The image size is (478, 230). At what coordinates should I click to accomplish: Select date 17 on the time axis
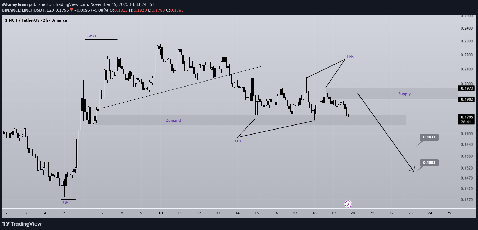pos(295,213)
